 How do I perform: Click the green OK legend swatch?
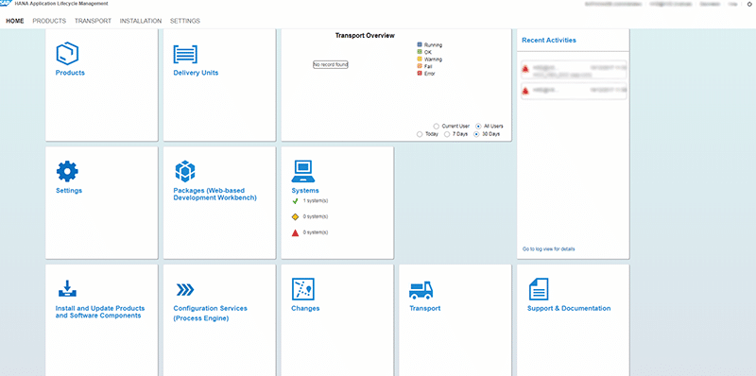coord(420,52)
